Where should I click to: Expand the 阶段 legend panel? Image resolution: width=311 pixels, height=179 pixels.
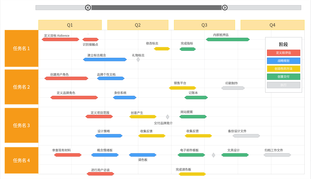283,44
